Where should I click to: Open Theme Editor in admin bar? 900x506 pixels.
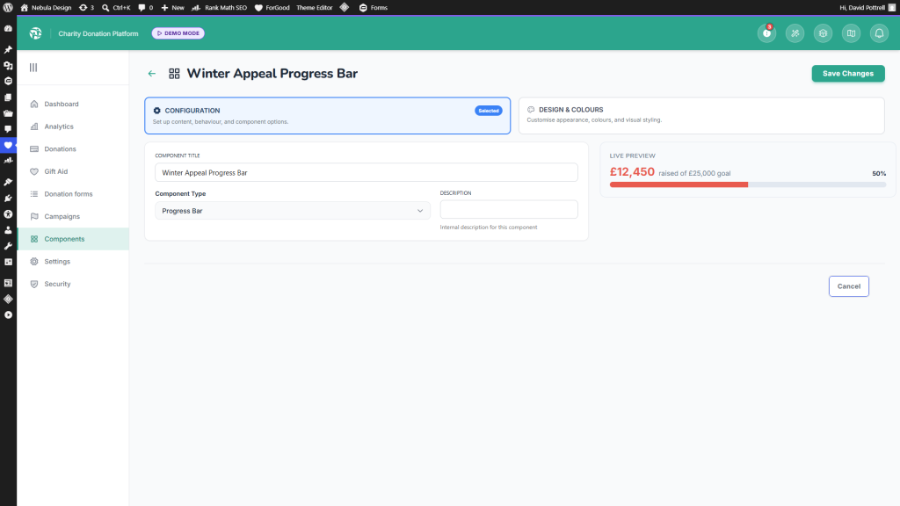pos(314,7)
